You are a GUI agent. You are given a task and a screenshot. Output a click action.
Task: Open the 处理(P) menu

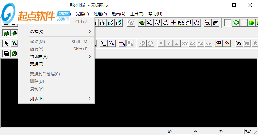click(100, 14)
